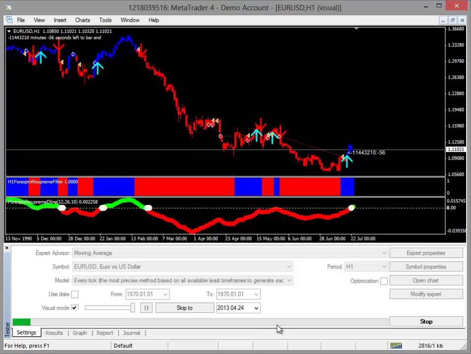Open the Window menu
471x354 pixels.
click(x=130, y=20)
